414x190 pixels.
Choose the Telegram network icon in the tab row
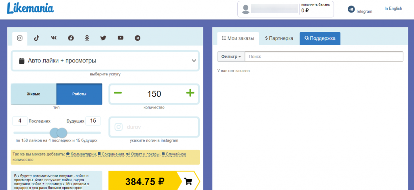point(137,38)
